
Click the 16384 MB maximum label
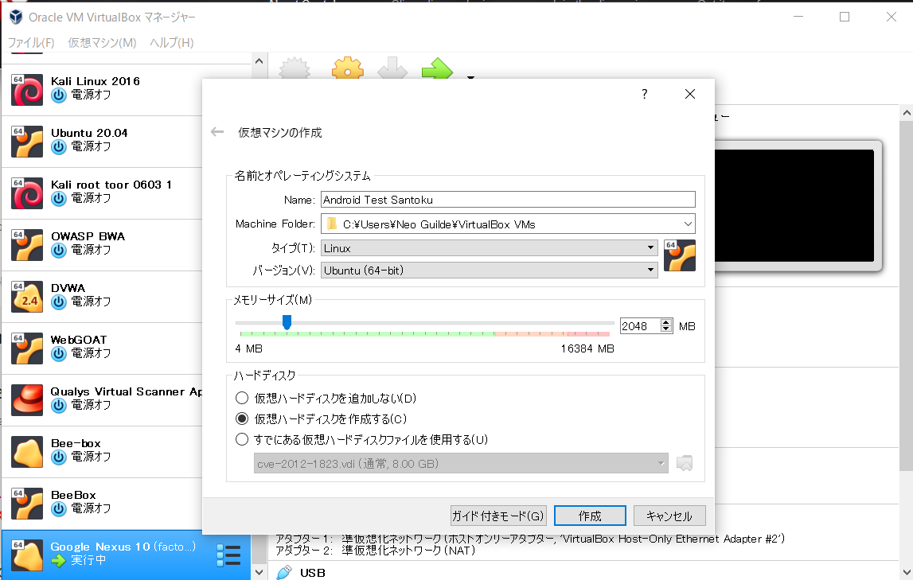[x=587, y=348]
